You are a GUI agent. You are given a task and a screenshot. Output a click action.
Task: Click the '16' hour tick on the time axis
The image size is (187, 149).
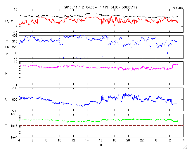tap(101, 141)
